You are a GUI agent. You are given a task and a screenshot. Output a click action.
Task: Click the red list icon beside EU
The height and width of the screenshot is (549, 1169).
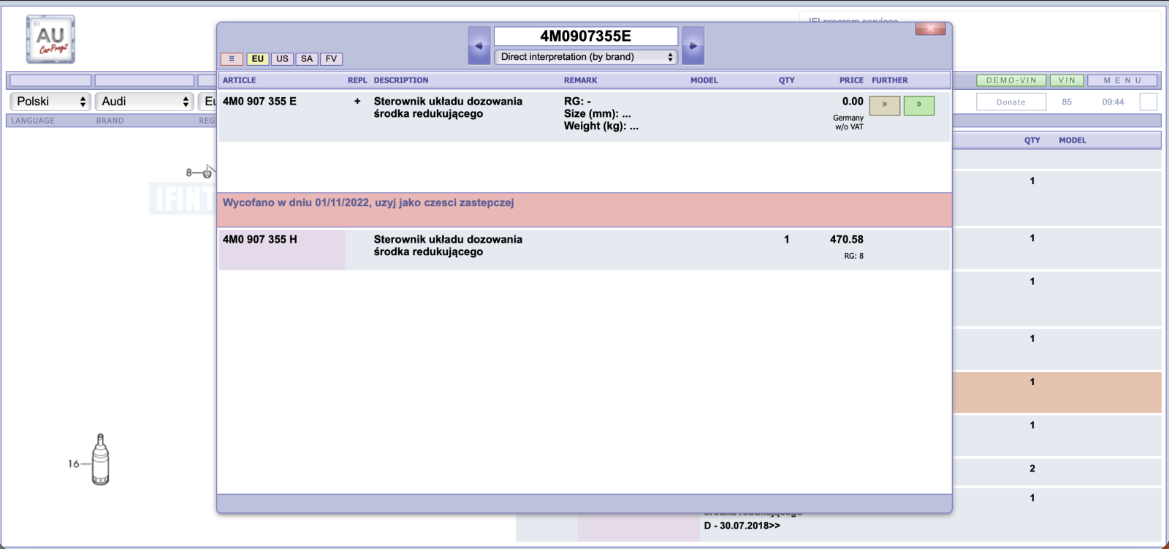coord(232,59)
